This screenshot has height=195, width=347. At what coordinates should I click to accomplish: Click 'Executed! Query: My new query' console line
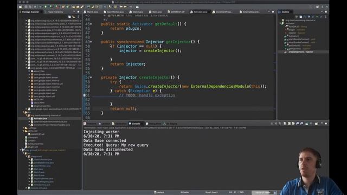(116, 145)
